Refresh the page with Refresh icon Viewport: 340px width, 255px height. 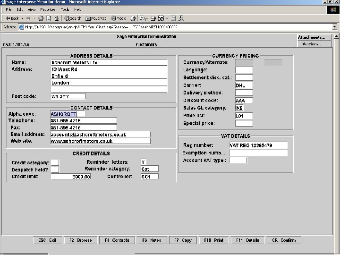49,18
